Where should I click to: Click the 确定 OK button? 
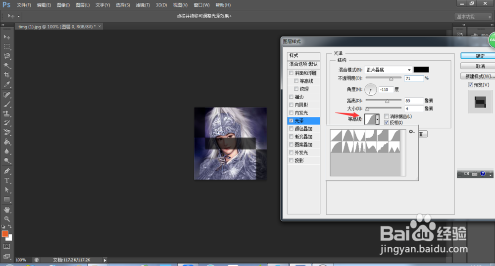[478, 56]
